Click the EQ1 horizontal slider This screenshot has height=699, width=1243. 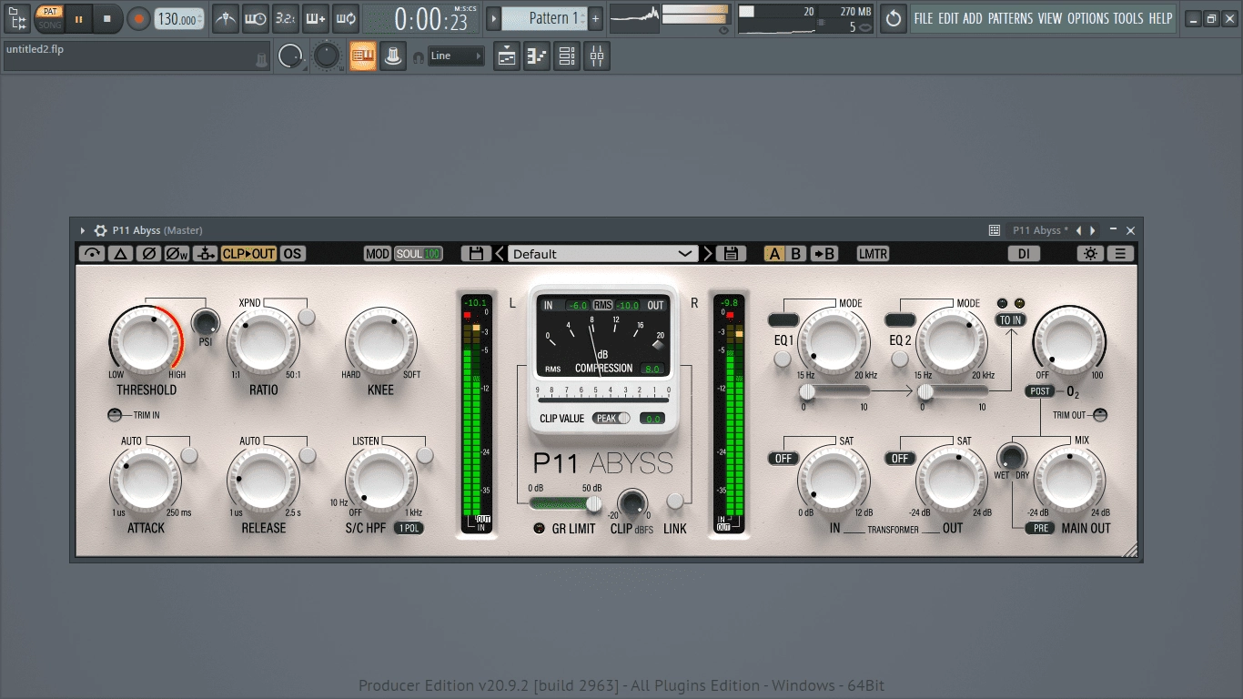(834, 392)
